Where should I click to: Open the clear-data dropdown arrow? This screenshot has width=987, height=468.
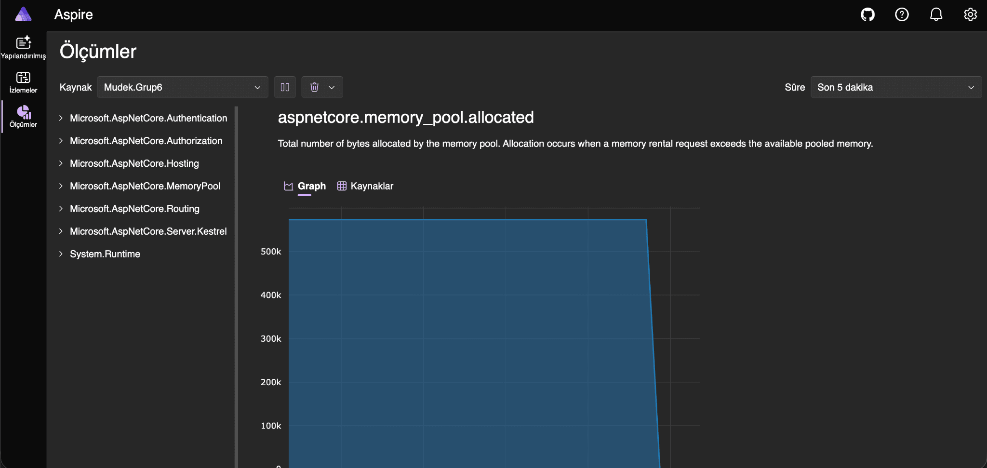[332, 87]
